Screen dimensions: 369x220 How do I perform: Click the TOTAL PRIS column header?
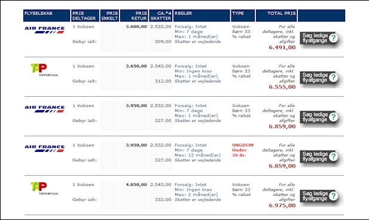pyautogui.click(x=276, y=16)
